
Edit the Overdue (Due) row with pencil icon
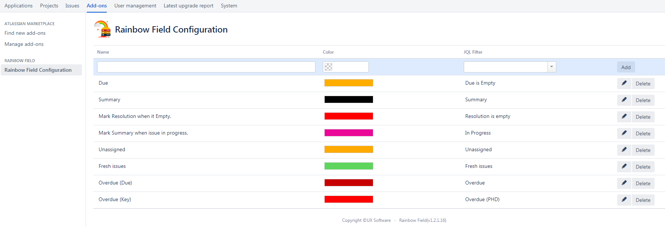point(624,183)
